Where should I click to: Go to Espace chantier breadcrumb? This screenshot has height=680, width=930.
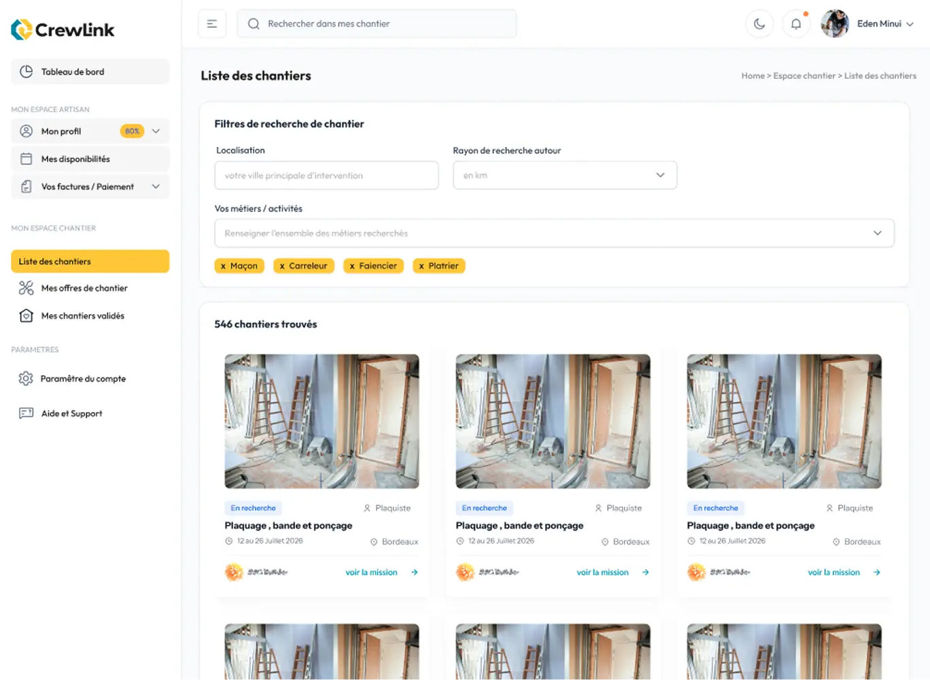804,76
